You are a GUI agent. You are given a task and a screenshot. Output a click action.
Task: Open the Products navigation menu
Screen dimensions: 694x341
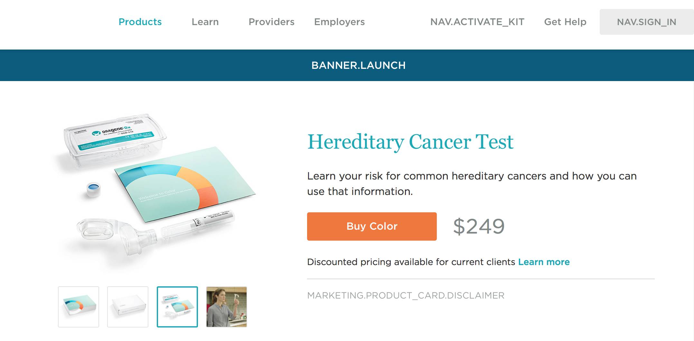point(140,22)
